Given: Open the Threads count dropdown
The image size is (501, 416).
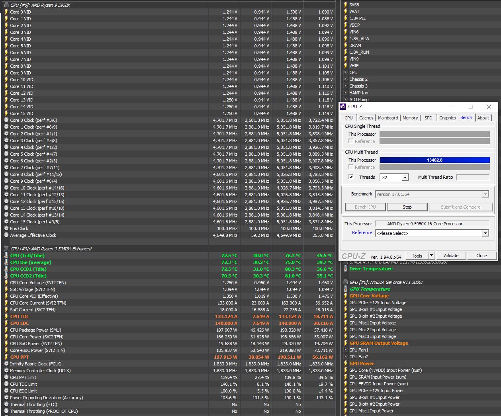Looking at the screenshot, I should tap(405, 178).
